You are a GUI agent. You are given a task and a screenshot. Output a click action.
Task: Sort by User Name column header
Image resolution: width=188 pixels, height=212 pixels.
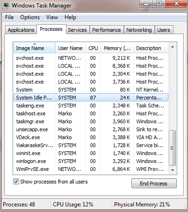click(70, 48)
